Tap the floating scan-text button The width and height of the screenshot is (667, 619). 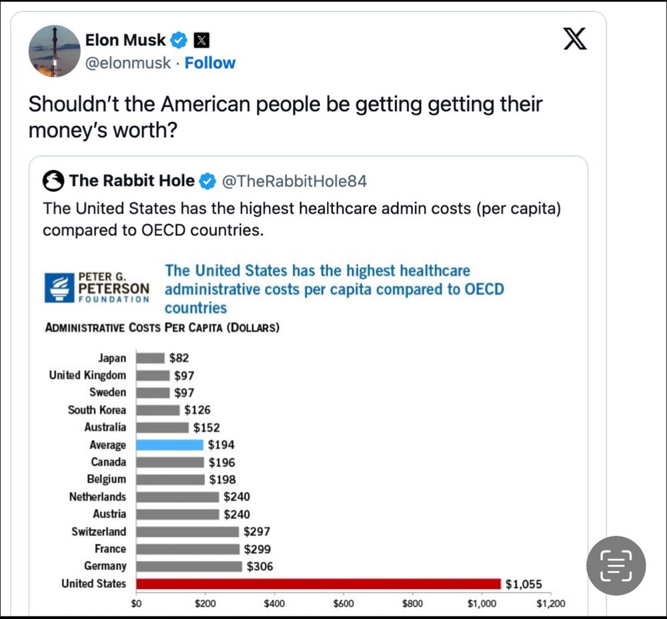click(616, 566)
